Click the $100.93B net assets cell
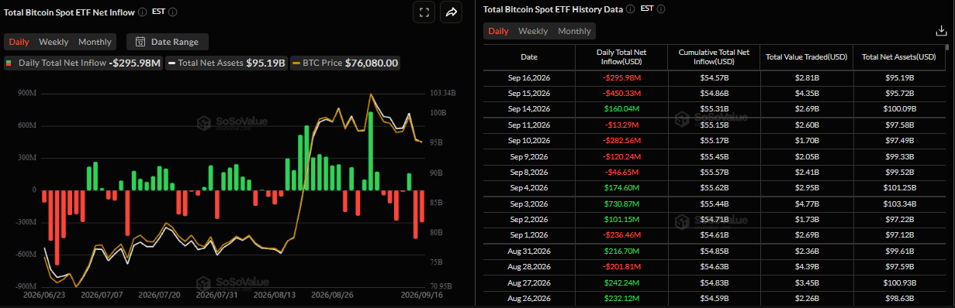The image size is (955, 308). pyautogui.click(x=898, y=282)
